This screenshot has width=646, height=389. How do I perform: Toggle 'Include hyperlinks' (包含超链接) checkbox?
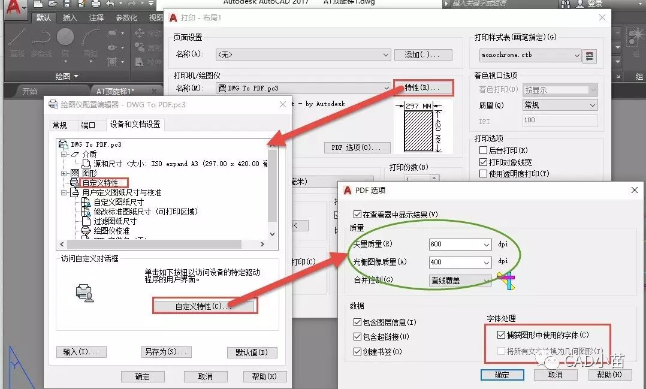[x=357, y=337]
